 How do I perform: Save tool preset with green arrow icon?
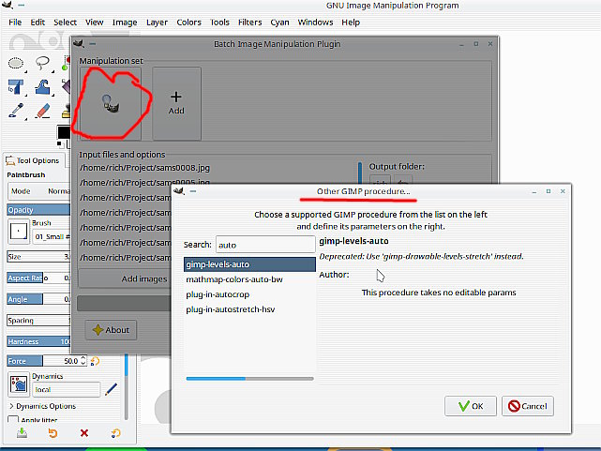[x=22, y=433]
